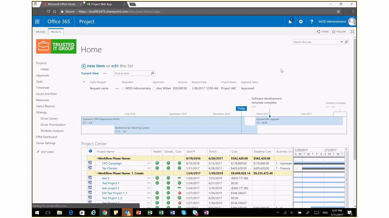Viewport: 389px width, 218px height.
Task: Click the Apparel ERP Upgrade timeline bar
Action: [299, 121]
